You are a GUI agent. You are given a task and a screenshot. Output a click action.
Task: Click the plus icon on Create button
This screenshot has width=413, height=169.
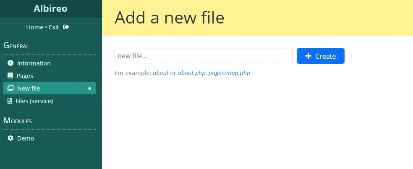[308, 56]
